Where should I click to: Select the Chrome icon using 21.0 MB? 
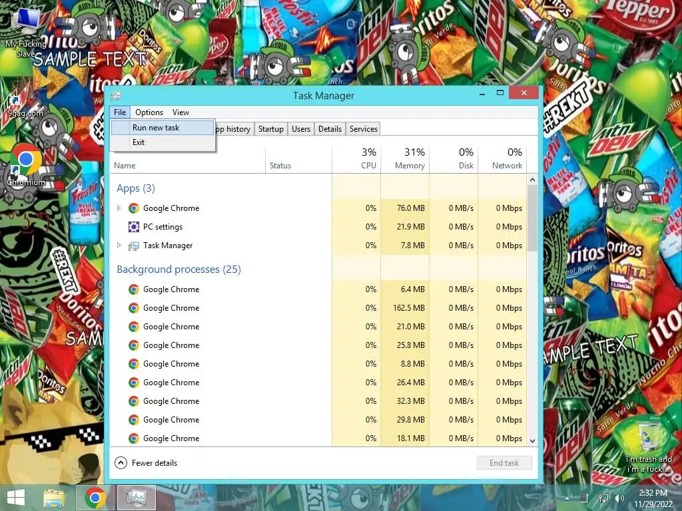click(x=133, y=327)
